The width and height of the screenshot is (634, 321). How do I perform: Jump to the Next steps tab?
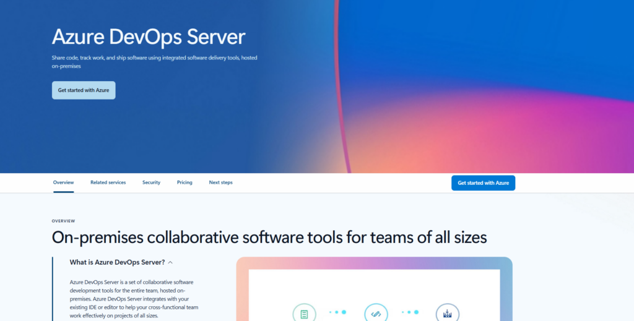tap(220, 182)
